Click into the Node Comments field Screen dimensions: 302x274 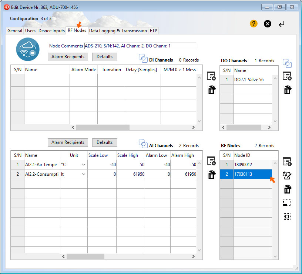(140, 46)
